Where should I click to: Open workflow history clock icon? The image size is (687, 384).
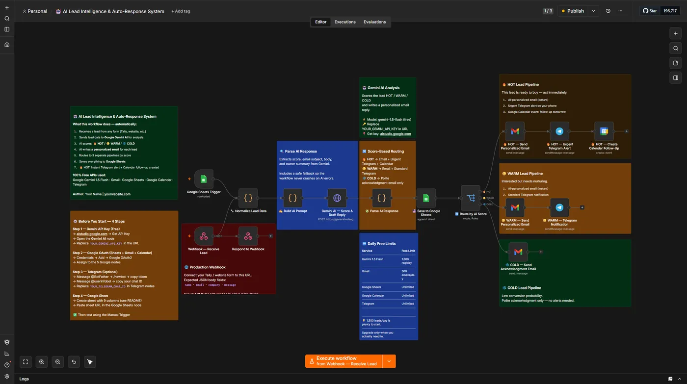[608, 11]
